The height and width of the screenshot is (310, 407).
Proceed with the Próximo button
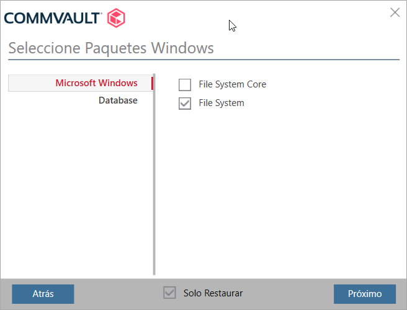click(365, 294)
